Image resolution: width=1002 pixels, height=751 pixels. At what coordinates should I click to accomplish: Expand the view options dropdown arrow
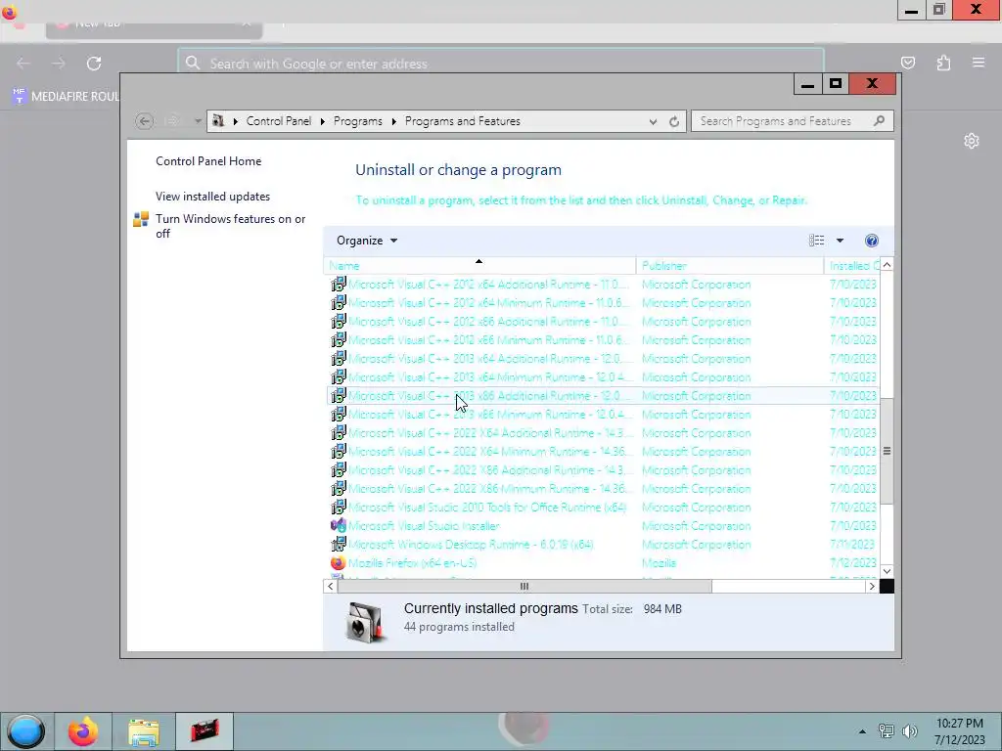click(840, 241)
